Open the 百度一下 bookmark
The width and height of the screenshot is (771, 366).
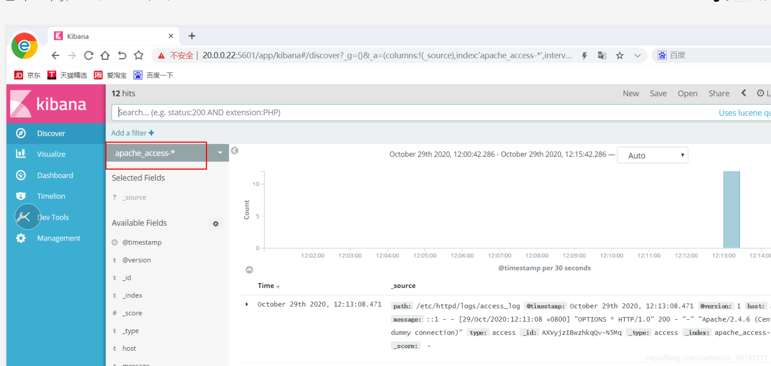pos(153,75)
